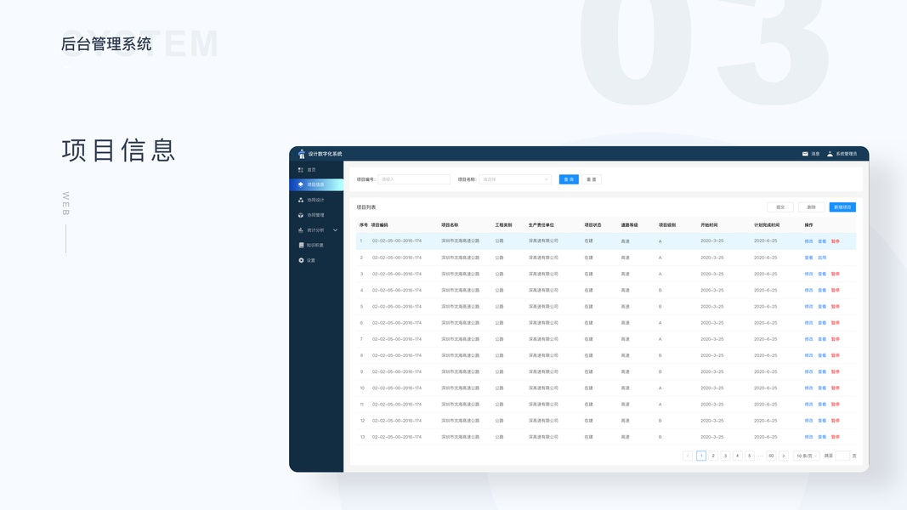Image resolution: width=907 pixels, height=510 pixels.
Task: Select the 协同管理 menu item label
Action: coord(315,215)
